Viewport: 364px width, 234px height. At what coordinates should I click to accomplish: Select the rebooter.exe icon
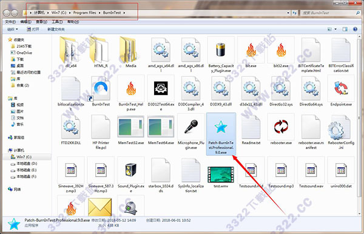coord(281,127)
